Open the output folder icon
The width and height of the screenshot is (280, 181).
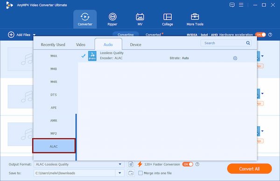131,173
